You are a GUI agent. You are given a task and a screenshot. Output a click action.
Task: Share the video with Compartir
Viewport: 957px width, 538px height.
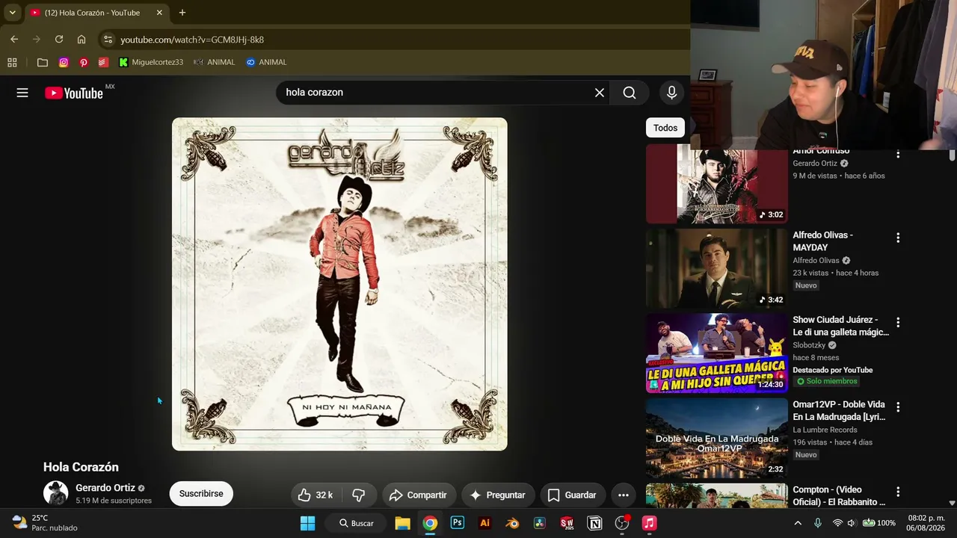[419, 495]
